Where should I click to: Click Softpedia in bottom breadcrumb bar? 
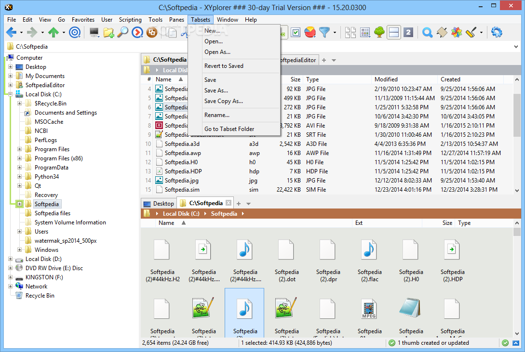pyautogui.click(x=224, y=214)
